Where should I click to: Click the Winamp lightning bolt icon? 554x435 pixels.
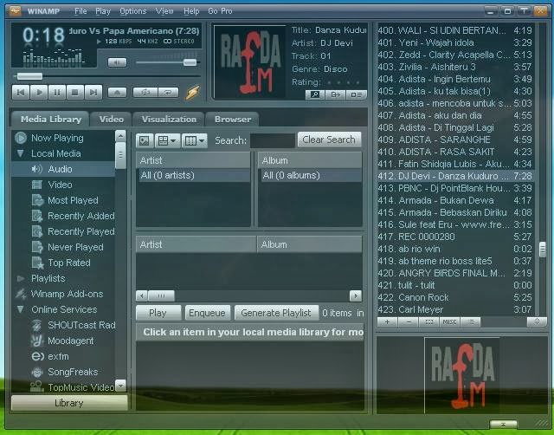coord(193,93)
